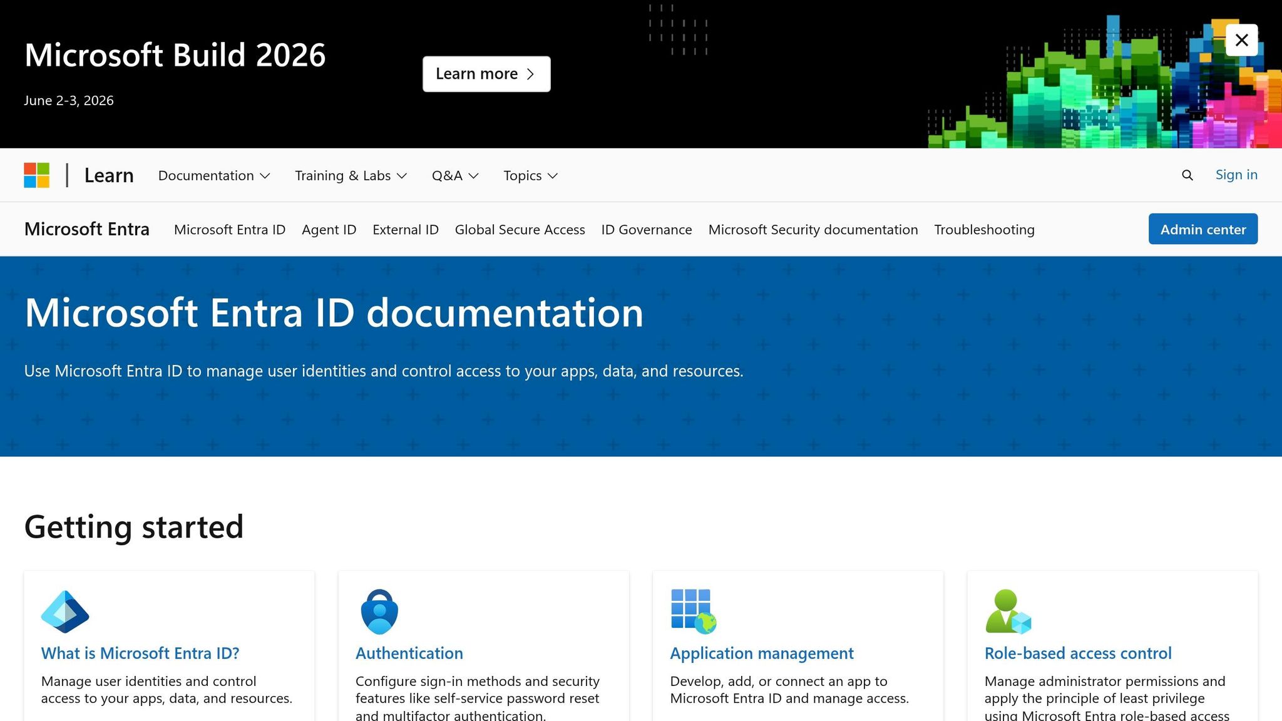Open Global Secure Access nav item
The width and height of the screenshot is (1282, 721).
click(520, 230)
